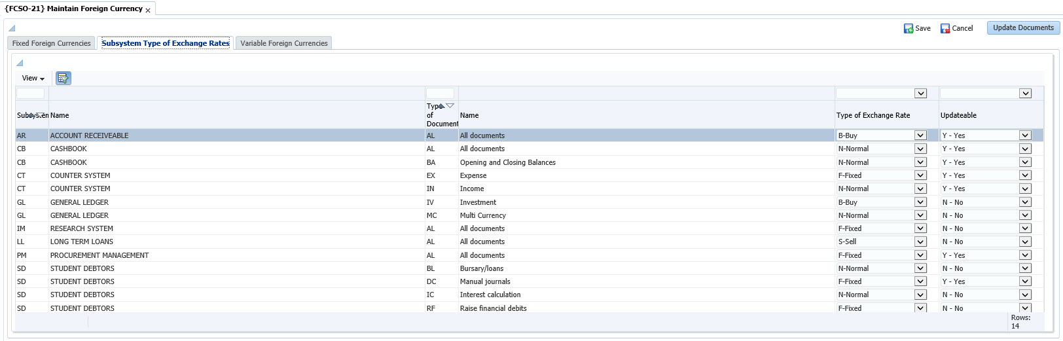1063x341 pixels.
Task: Click the Update Documents button
Action: [x=1023, y=27]
